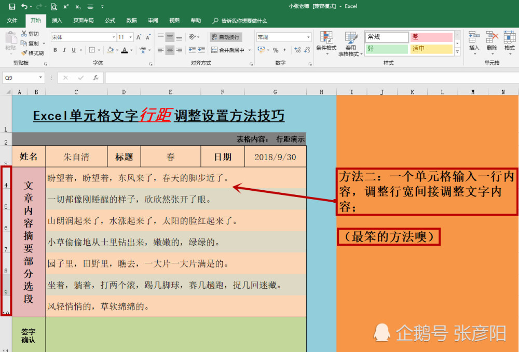The width and height of the screenshot is (519, 352).
Task: Click the Insert (插入) cells button
Action: pyautogui.click(x=474, y=41)
